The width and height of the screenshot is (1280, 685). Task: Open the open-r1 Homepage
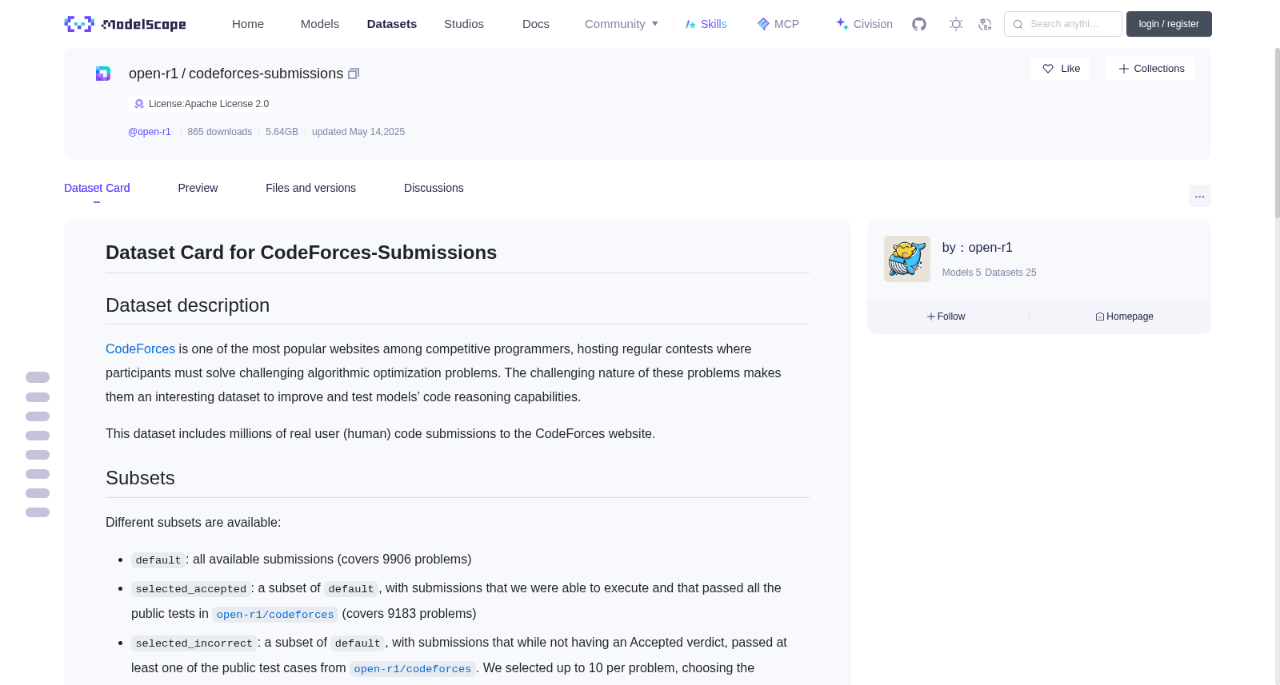pyautogui.click(x=1124, y=317)
